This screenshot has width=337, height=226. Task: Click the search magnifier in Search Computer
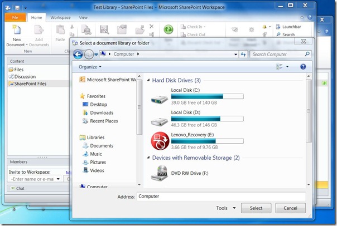[307, 54]
